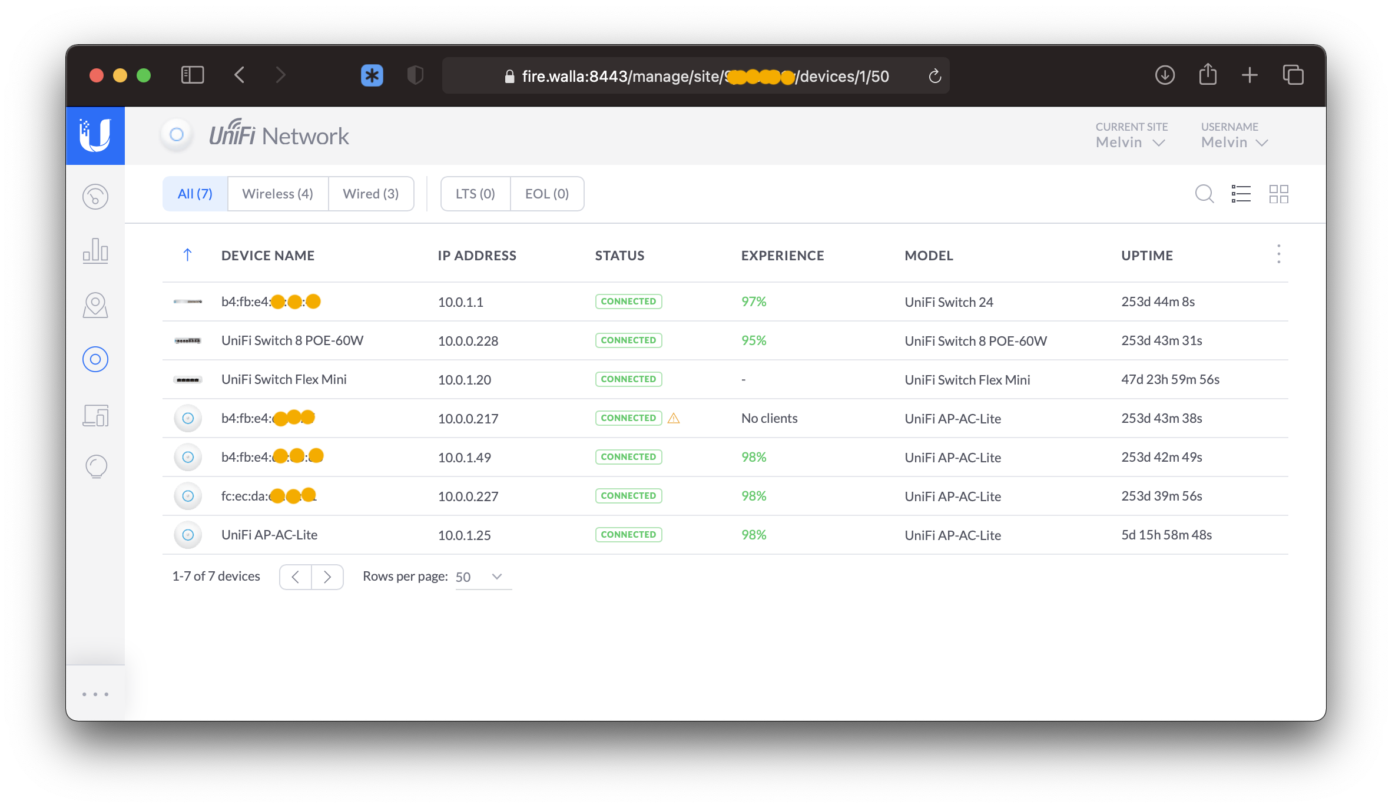This screenshot has height=808, width=1392.
Task: Sort by Model column
Action: [929, 256]
